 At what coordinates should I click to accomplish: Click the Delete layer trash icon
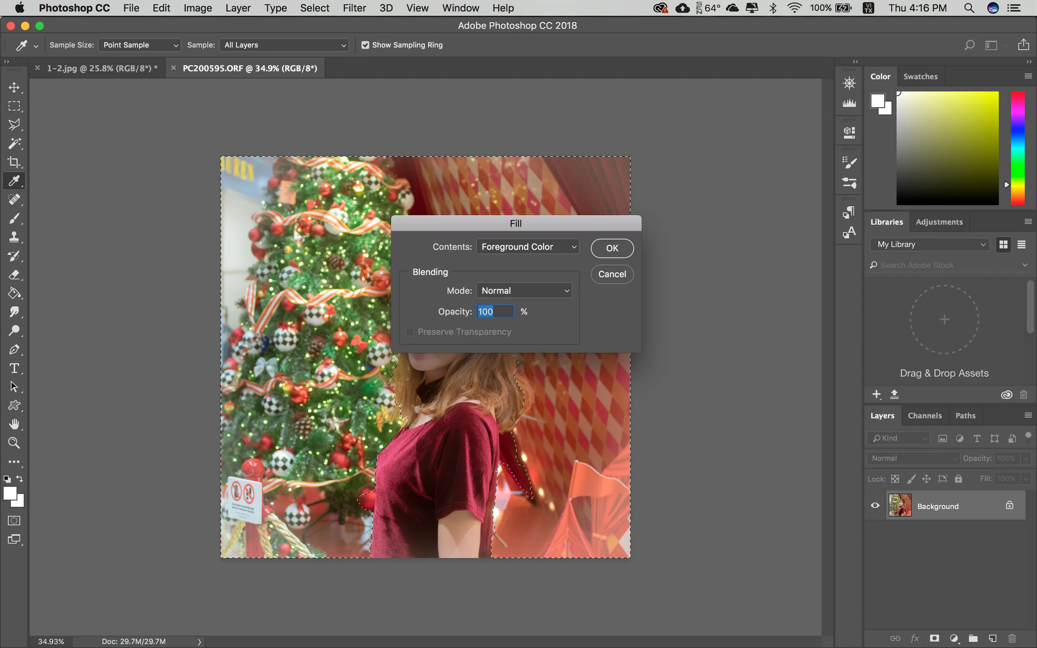point(1012,639)
